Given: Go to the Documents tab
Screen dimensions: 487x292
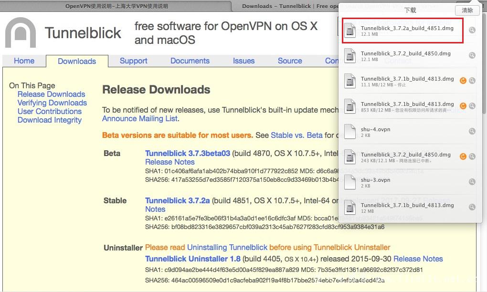Looking at the screenshot, I should (x=190, y=61).
